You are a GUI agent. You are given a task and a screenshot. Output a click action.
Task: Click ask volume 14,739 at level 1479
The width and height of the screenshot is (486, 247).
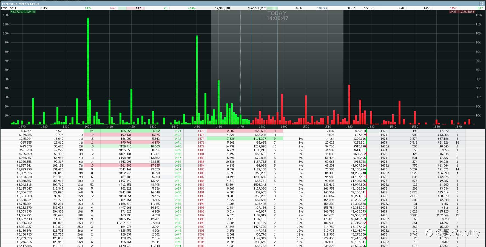pyautogui.click(x=230, y=146)
